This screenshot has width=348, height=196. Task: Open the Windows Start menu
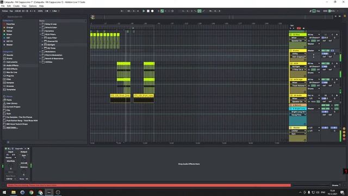(4, 192)
